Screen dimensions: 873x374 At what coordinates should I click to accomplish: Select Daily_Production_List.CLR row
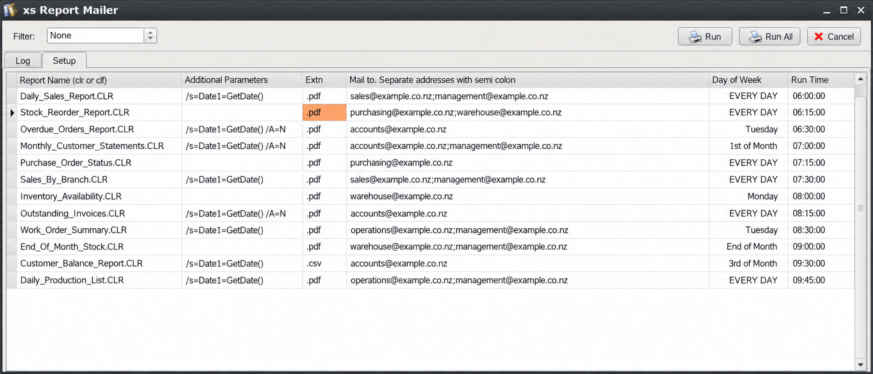(72, 280)
